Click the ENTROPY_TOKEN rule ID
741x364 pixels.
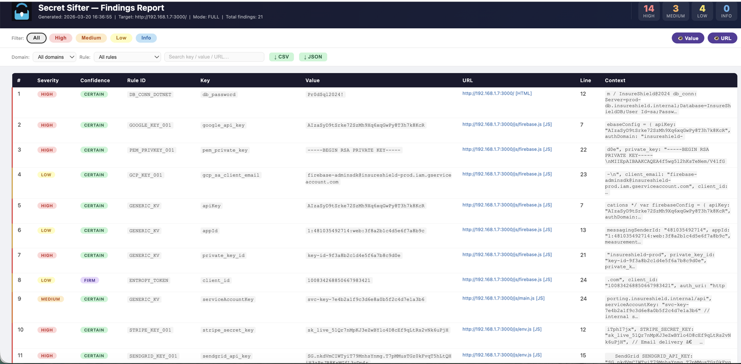pyautogui.click(x=149, y=281)
